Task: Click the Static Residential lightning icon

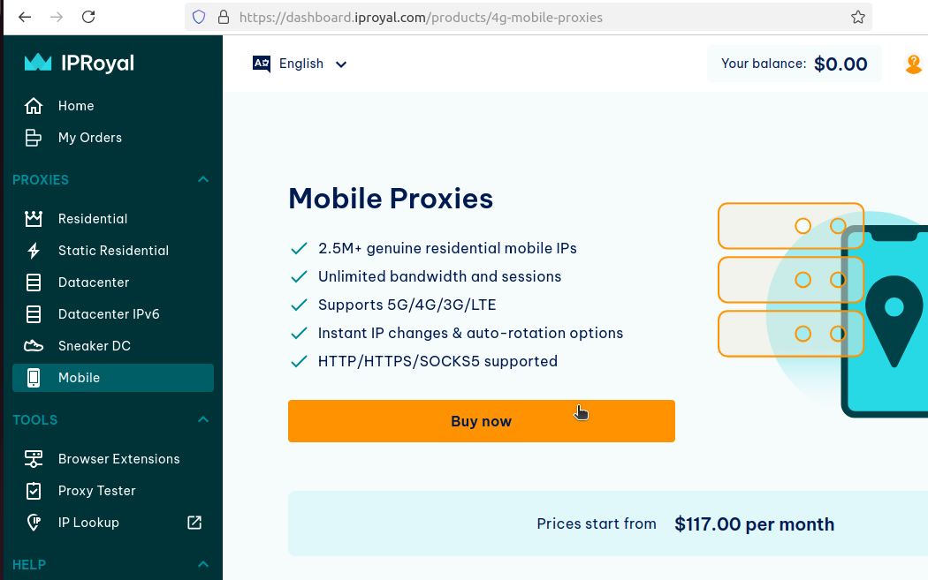Action: [34, 251]
